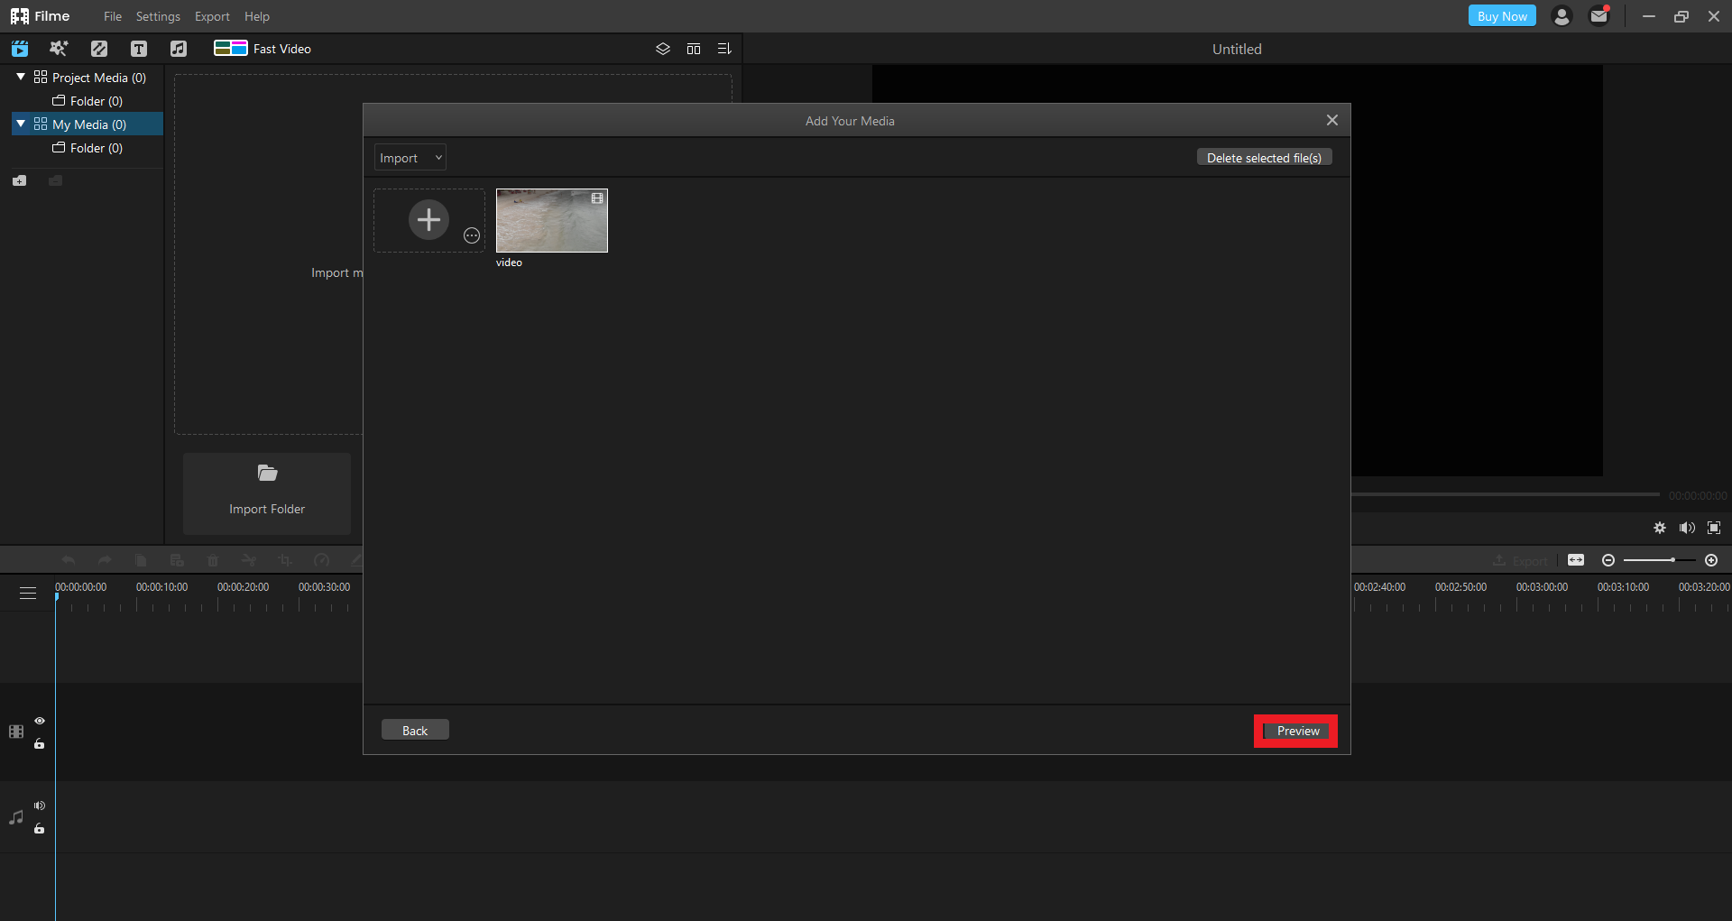Collapse the Project Media tree
1732x921 pixels.
21,78
